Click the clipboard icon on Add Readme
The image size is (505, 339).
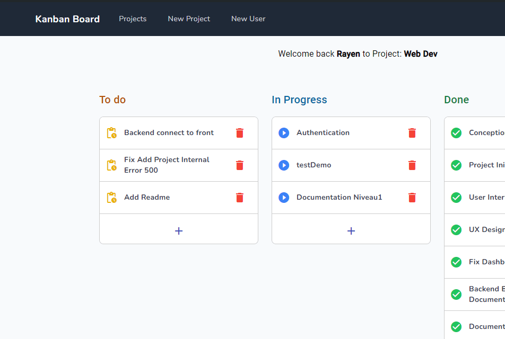(111, 197)
